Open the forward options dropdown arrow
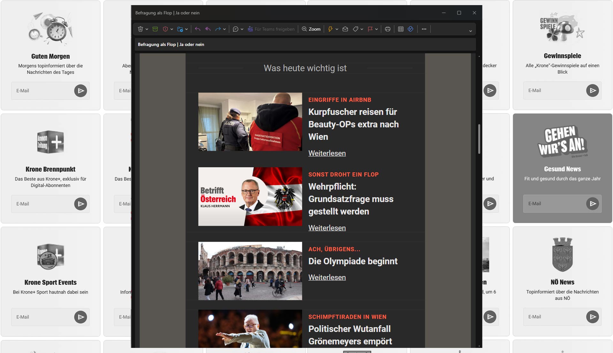The image size is (613, 353). coord(224,29)
